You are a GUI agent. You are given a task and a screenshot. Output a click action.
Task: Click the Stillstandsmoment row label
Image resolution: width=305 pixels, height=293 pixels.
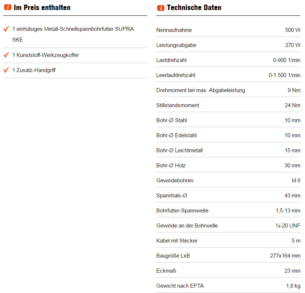tap(177, 105)
